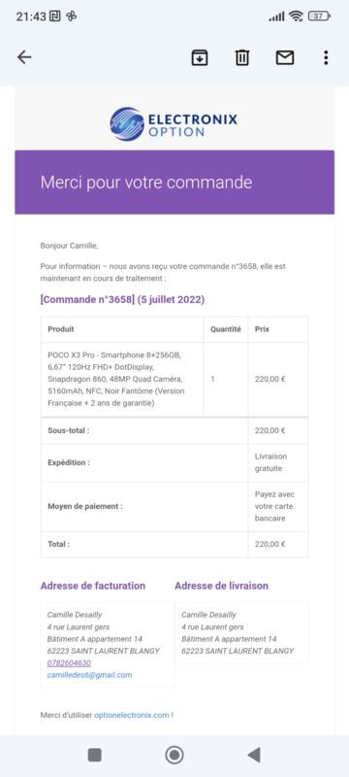Tap the Android square recents button
This screenshot has width=349, height=777.
point(94,755)
